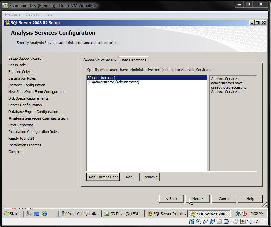
Task: Open the VirtualBox Machine menu
Action: [x=13, y=14]
